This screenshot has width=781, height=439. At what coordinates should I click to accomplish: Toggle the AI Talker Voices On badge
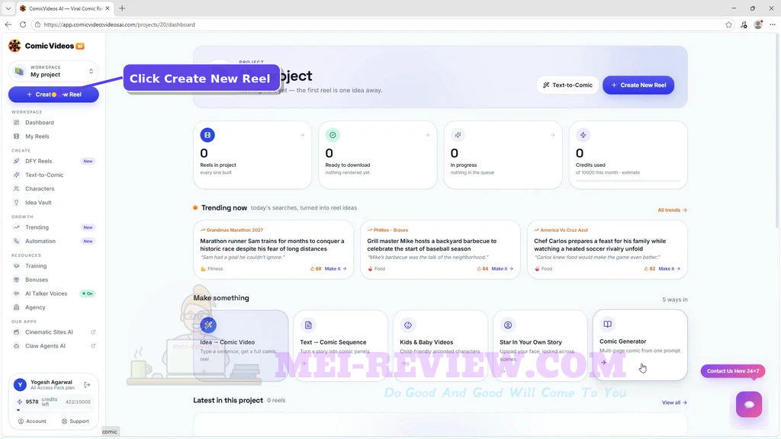(88, 293)
